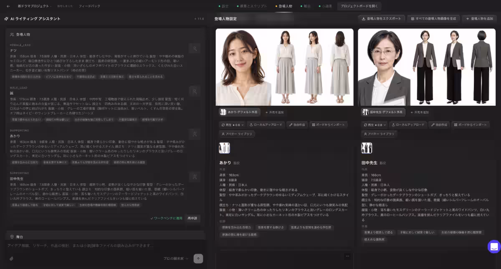Screen dimensions: 501x269
Task: Click ボードからインポート in 田中先生 card
Action: [x=471, y=125]
